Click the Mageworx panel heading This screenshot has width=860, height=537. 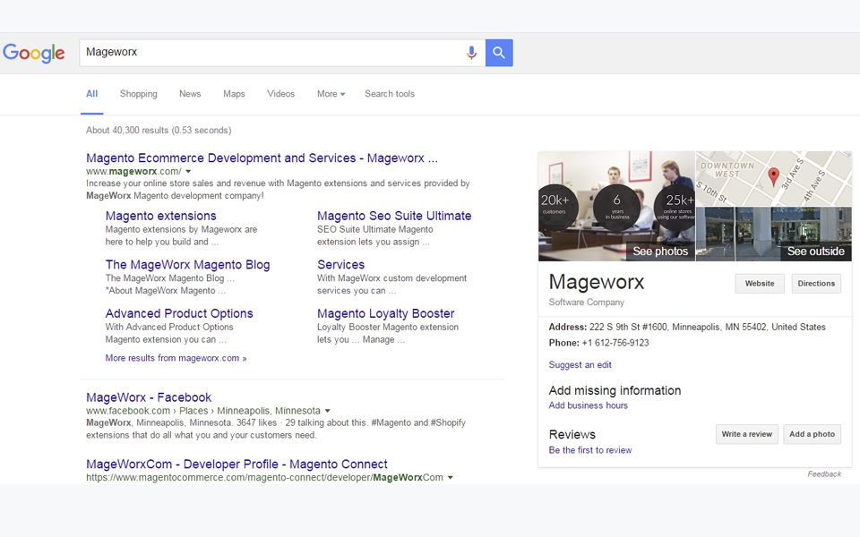coord(597,282)
